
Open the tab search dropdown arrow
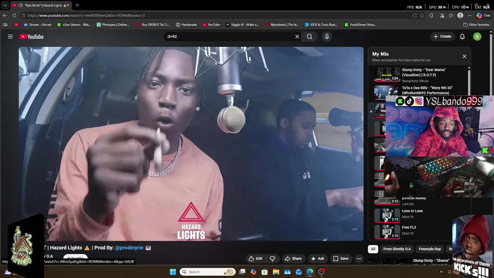5,5
